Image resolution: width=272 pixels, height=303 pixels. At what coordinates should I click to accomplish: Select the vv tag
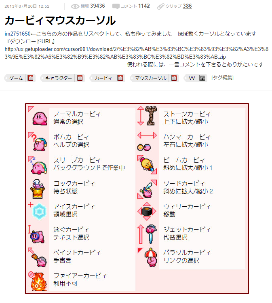192,78
